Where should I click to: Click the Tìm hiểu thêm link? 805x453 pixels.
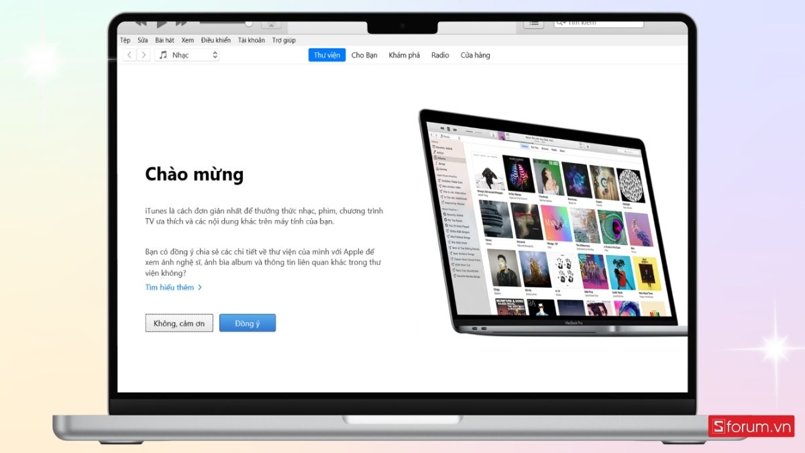coord(174,287)
